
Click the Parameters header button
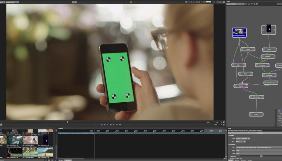(260, 133)
